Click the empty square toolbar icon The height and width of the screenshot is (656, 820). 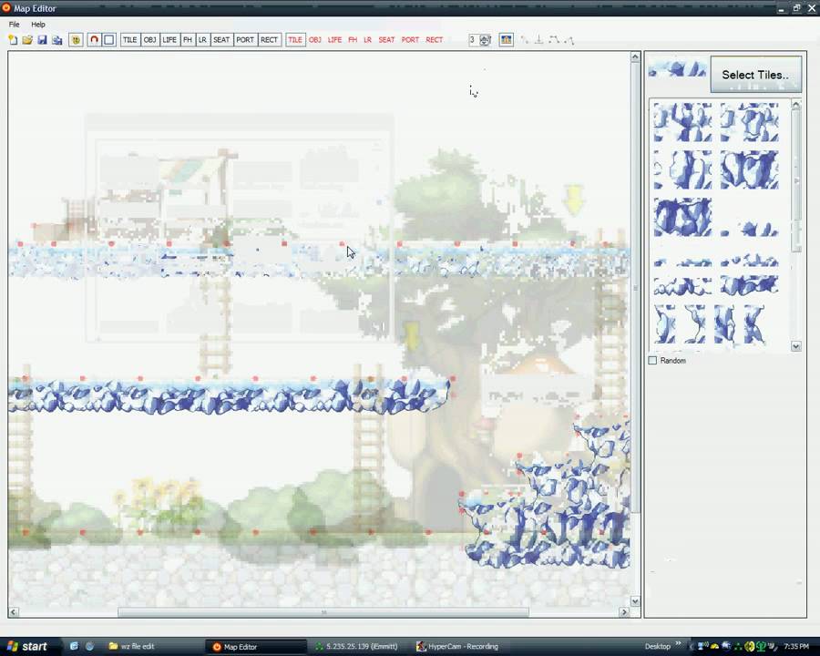108,40
